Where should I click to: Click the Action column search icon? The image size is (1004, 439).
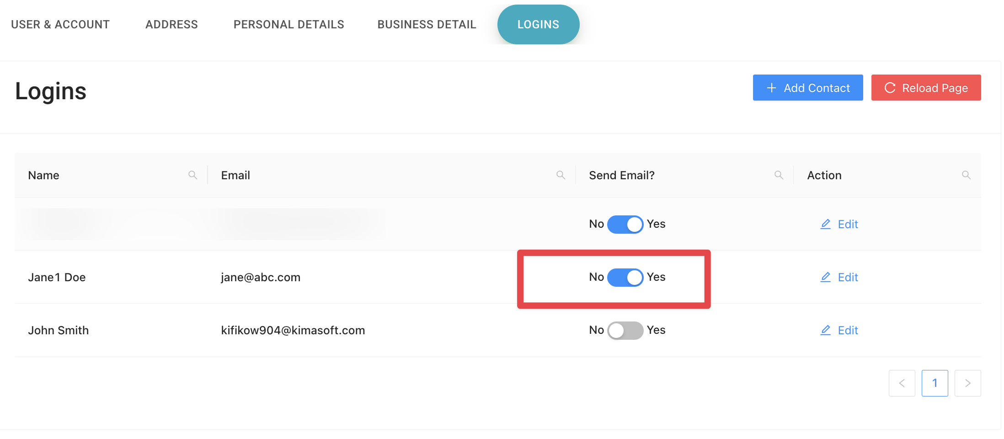point(966,175)
